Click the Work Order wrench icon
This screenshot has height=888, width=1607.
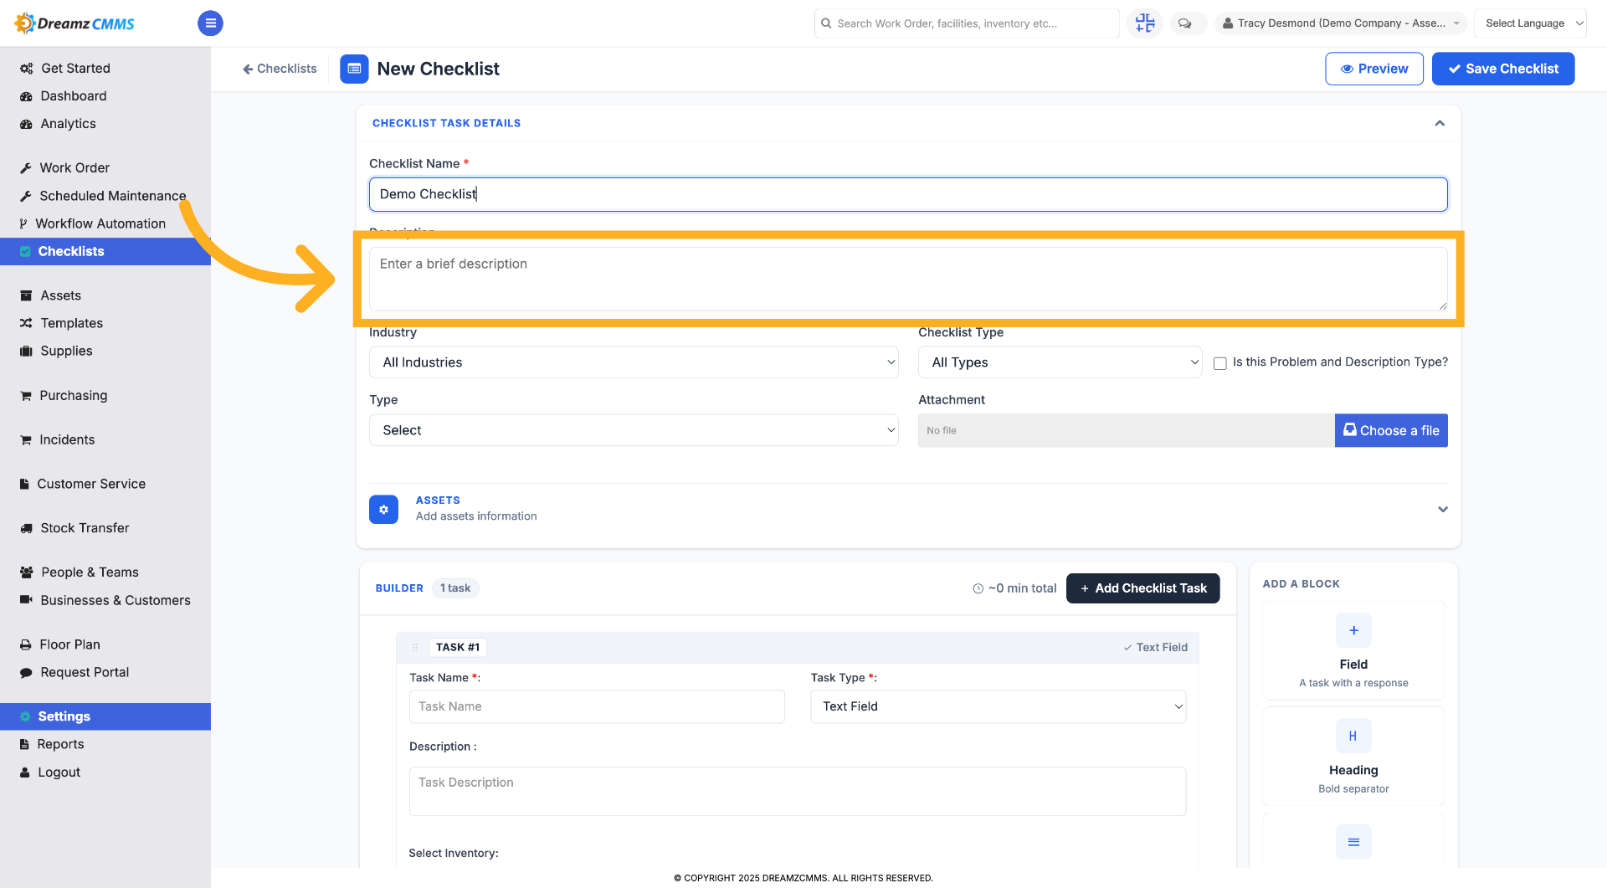tap(26, 168)
